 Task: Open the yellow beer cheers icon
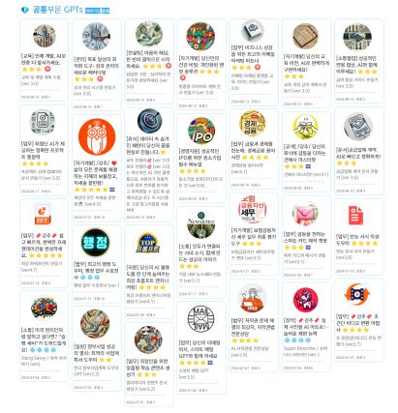[305, 127]
